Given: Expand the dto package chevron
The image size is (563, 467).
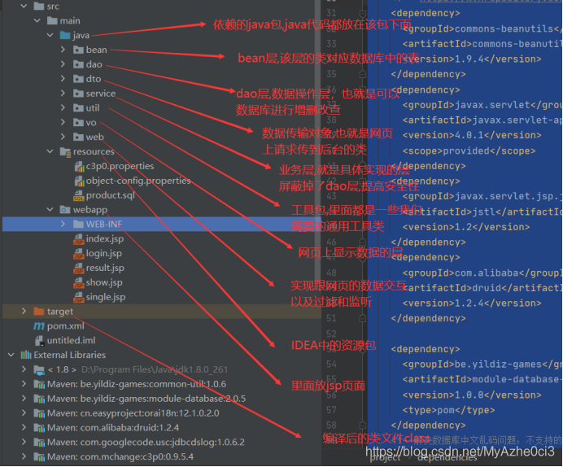Looking at the screenshot, I should (63, 79).
